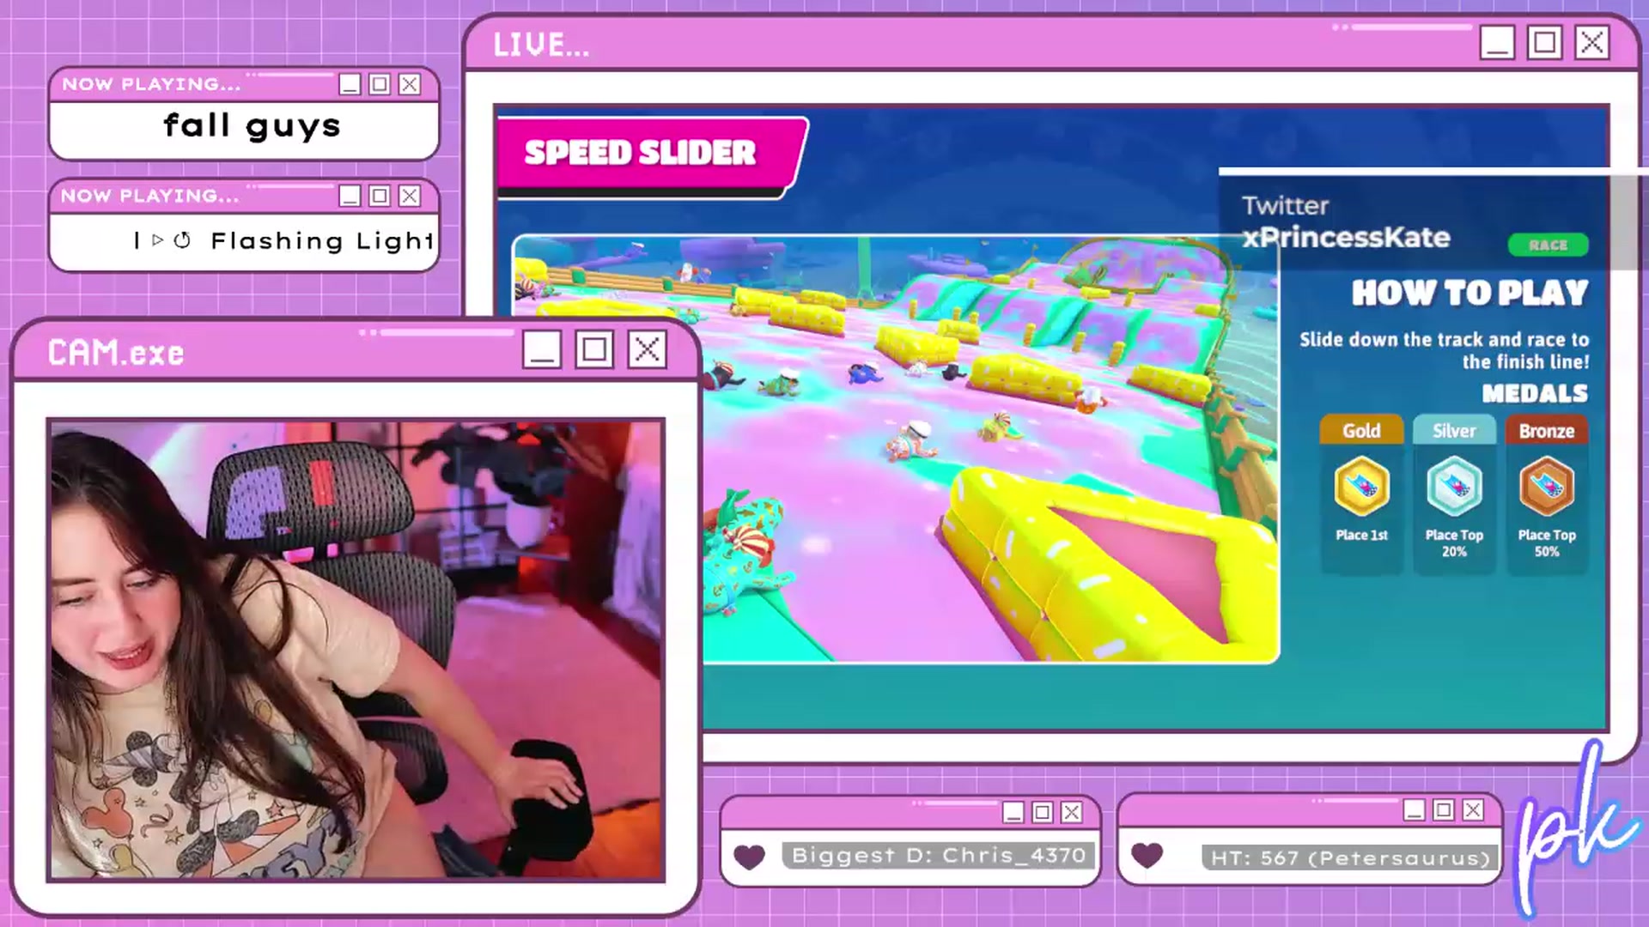1649x927 pixels.
Task: Close the HT: 567 window
Action: click(x=1473, y=809)
